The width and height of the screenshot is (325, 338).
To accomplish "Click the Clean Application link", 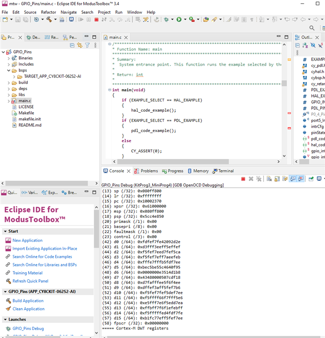I will tap(29, 309).
